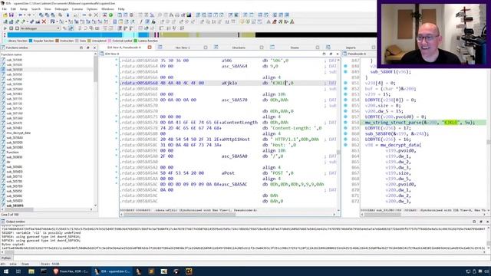Open Sublime Text from the taskbar
This screenshot has width=491, height=276.
(x=151, y=271)
